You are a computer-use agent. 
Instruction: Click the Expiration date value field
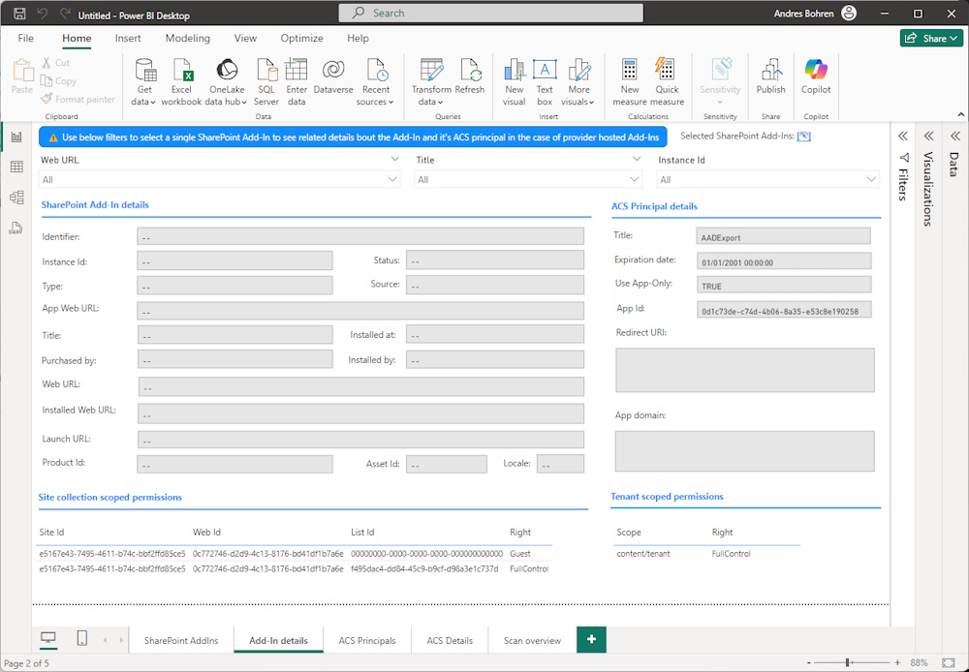(x=784, y=261)
